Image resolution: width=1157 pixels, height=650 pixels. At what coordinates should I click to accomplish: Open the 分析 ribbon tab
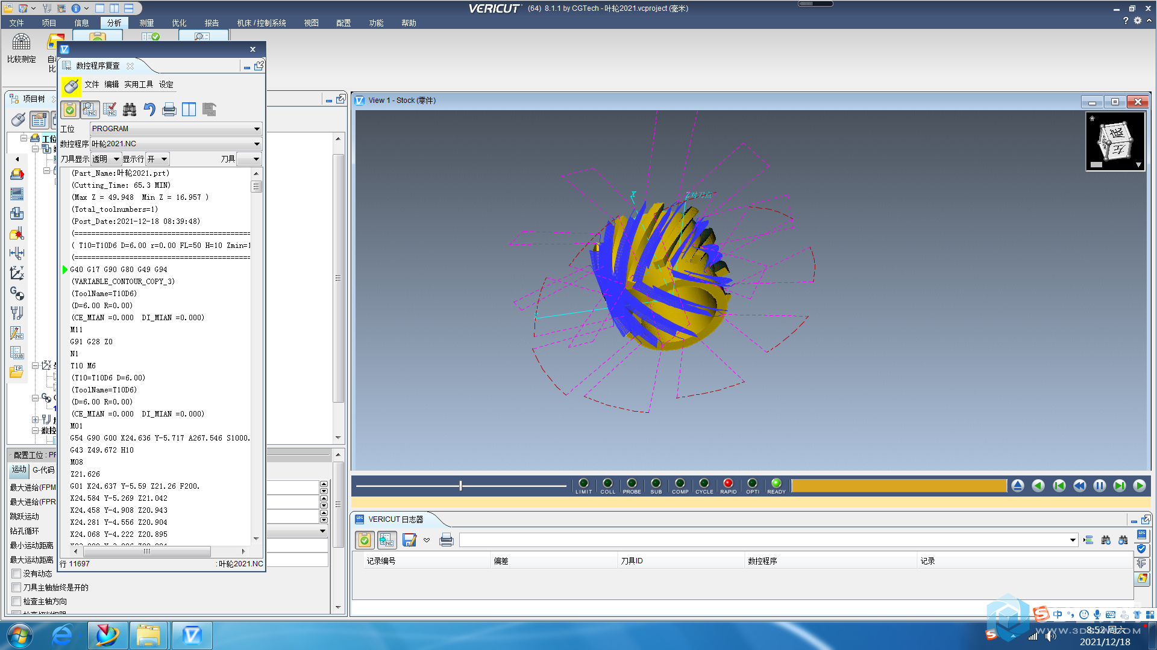tap(114, 23)
